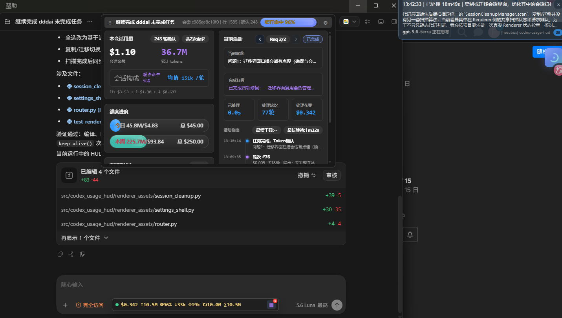Open the thread's more options ellipsis
The height and width of the screenshot is (318, 562).
coord(90,22)
